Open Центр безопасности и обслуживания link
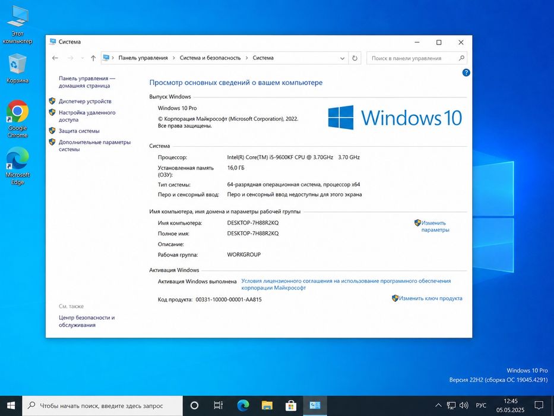Image resolution: width=554 pixels, height=416 pixels. 87,321
